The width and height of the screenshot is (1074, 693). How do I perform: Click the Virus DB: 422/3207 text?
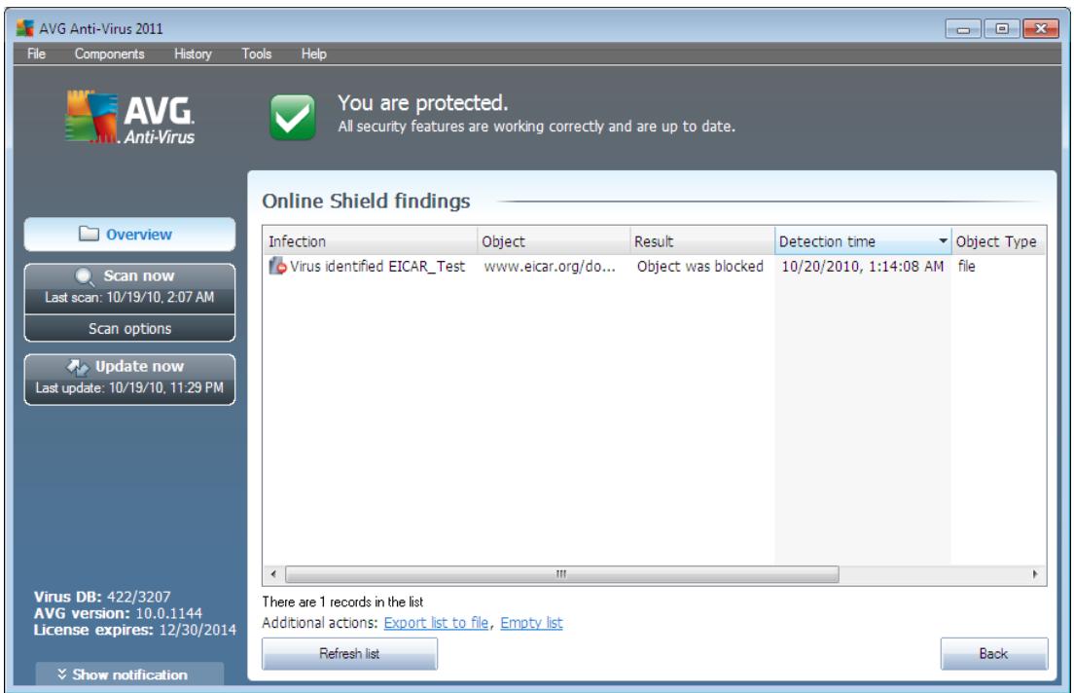[x=102, y=597]
